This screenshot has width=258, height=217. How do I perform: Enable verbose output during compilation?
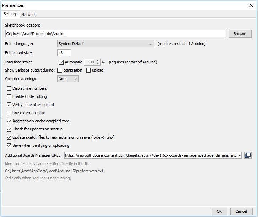point(60,70)
